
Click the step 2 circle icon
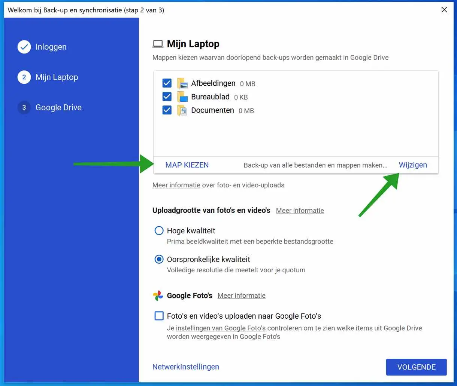click(x=24, y=77)
